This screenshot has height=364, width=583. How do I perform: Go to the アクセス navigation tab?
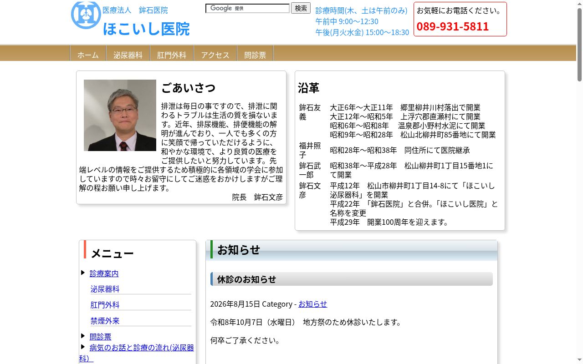point(215,55)
